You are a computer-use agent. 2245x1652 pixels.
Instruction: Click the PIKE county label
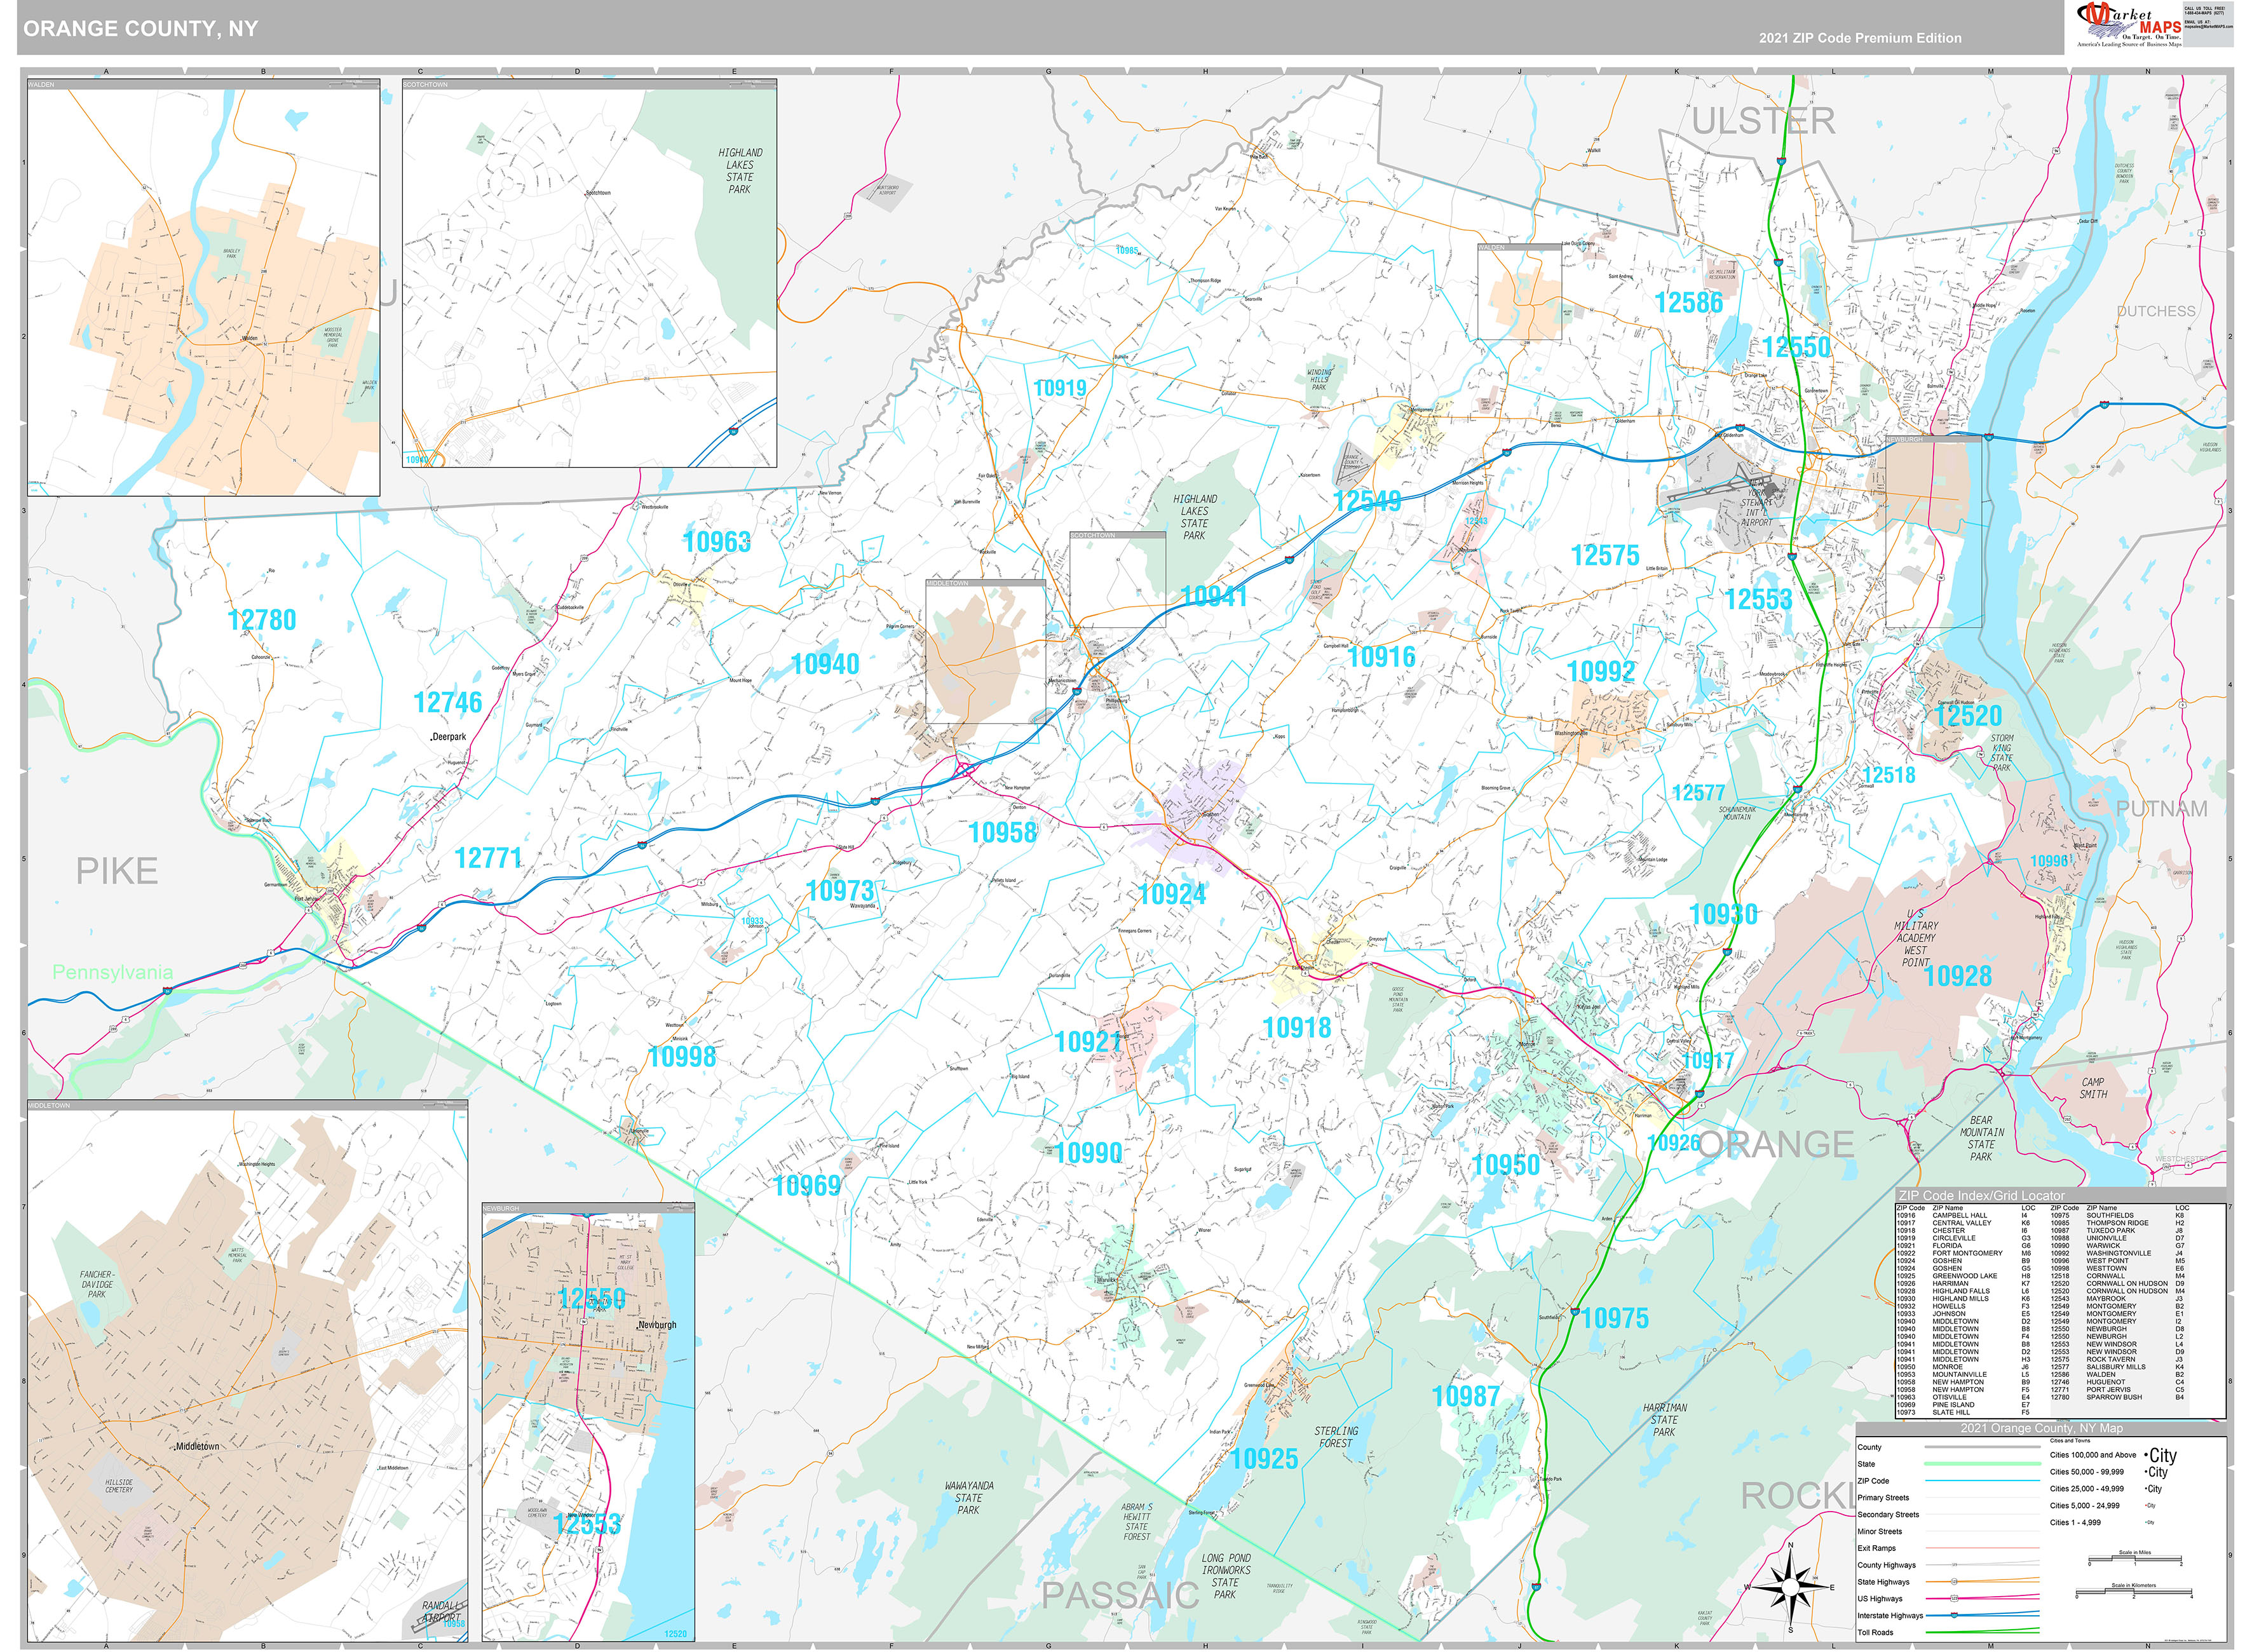pyautogui.click(x=117, y=871)
